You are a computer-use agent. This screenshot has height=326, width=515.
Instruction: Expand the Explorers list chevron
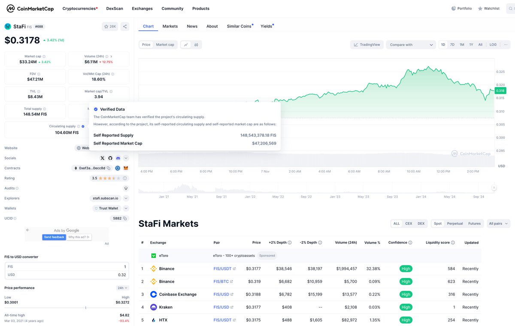[126, 198]
